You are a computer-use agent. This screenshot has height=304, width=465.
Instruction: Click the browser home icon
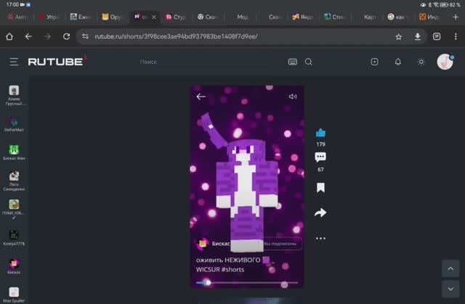click(9, 36)
